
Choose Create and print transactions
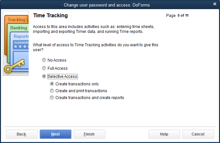[x=52, y=91]
